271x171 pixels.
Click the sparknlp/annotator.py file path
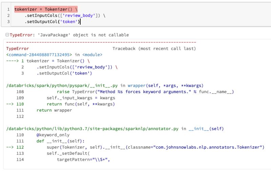pyautogui.click(x=92, y=129)
